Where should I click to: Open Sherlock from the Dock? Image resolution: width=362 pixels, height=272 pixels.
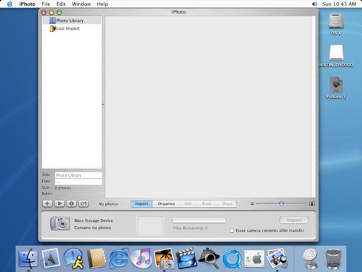click(x=209, y=259)
